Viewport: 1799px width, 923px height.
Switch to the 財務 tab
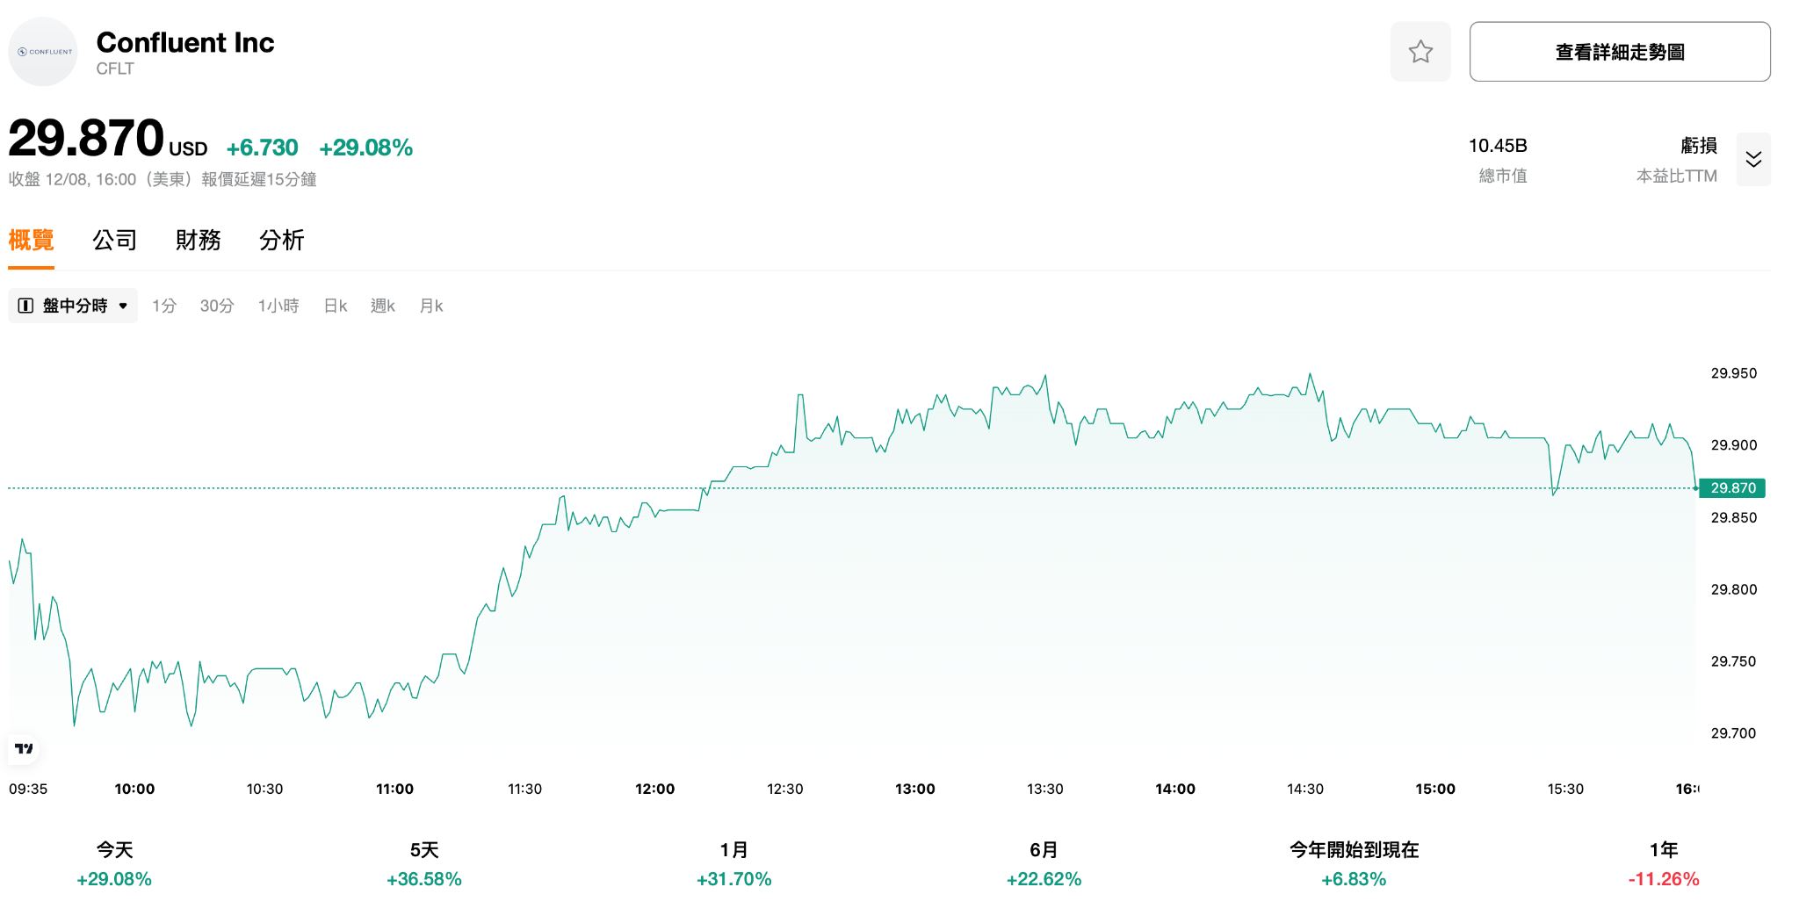point(199,240)
